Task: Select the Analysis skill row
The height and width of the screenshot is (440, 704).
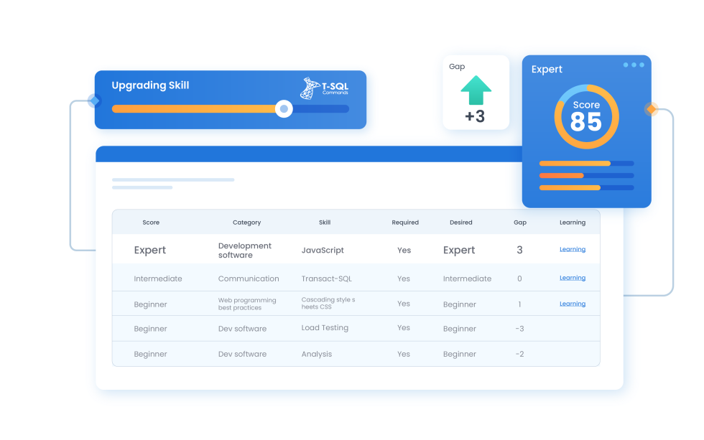Action: pyautogui.click(x=317, y=354)
